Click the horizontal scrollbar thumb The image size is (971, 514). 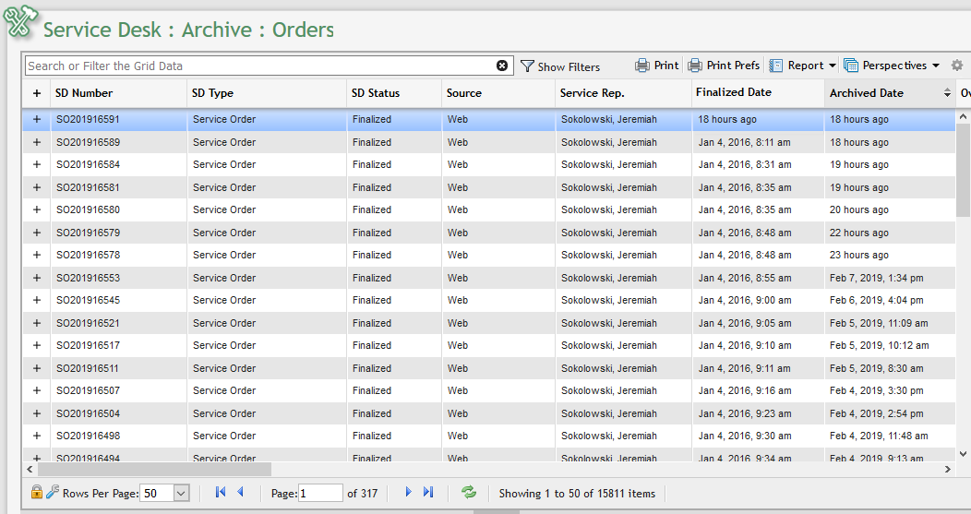coord(155,470)
